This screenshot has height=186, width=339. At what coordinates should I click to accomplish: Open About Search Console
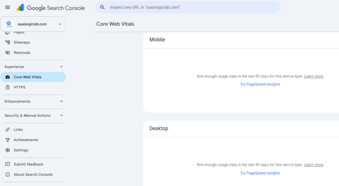click(33, 174)
